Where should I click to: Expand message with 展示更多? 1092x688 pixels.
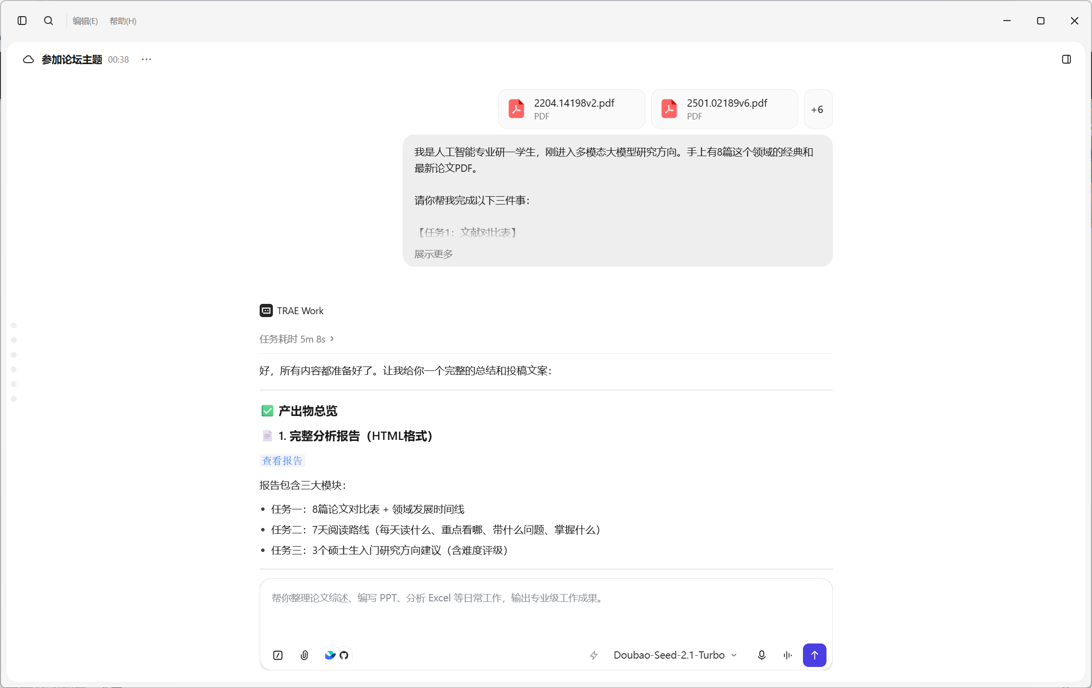point(434,254)
